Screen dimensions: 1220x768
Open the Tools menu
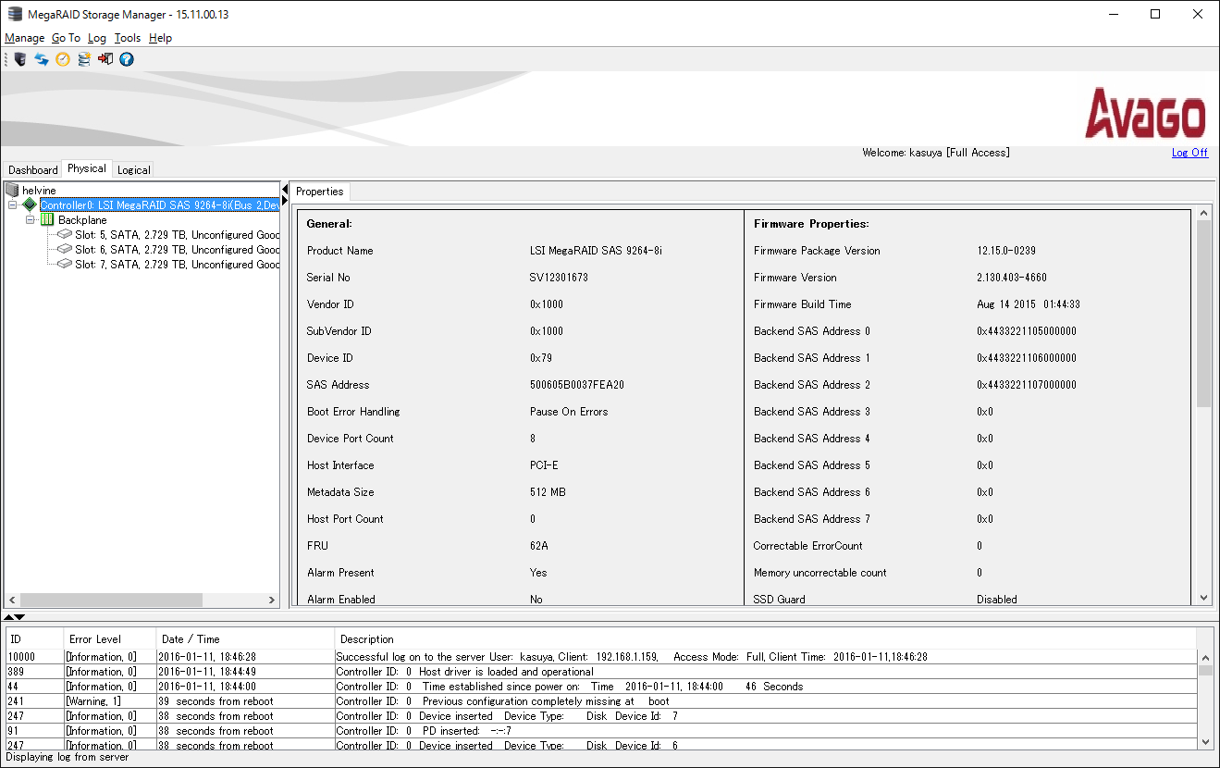[x=128, y=38]
